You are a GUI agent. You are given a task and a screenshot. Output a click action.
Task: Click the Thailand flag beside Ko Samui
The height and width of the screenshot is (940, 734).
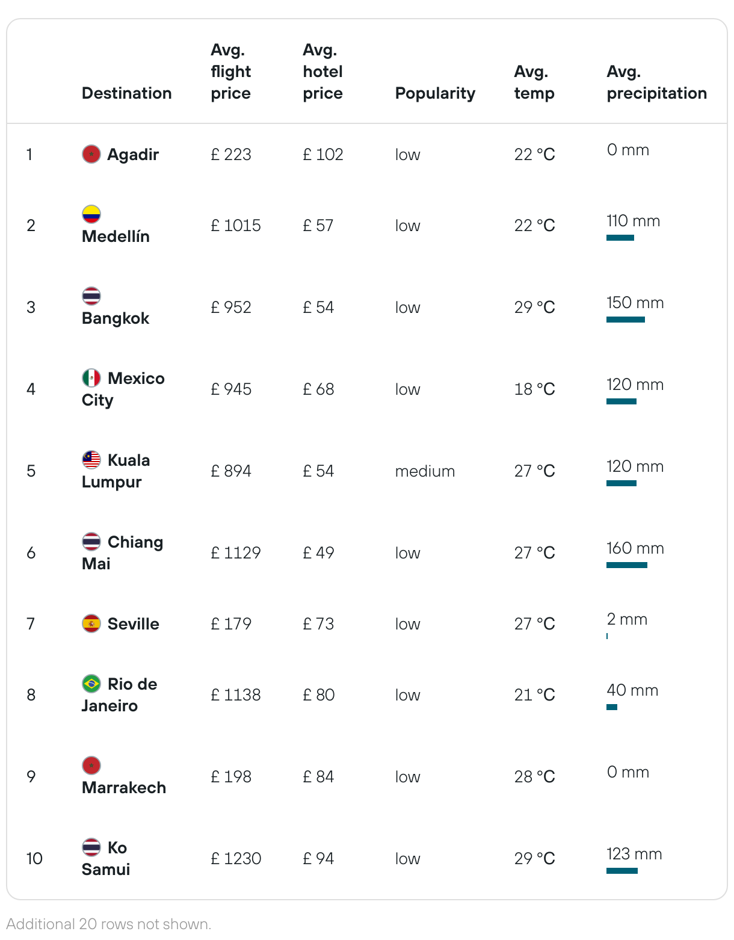tap(91, 847)
